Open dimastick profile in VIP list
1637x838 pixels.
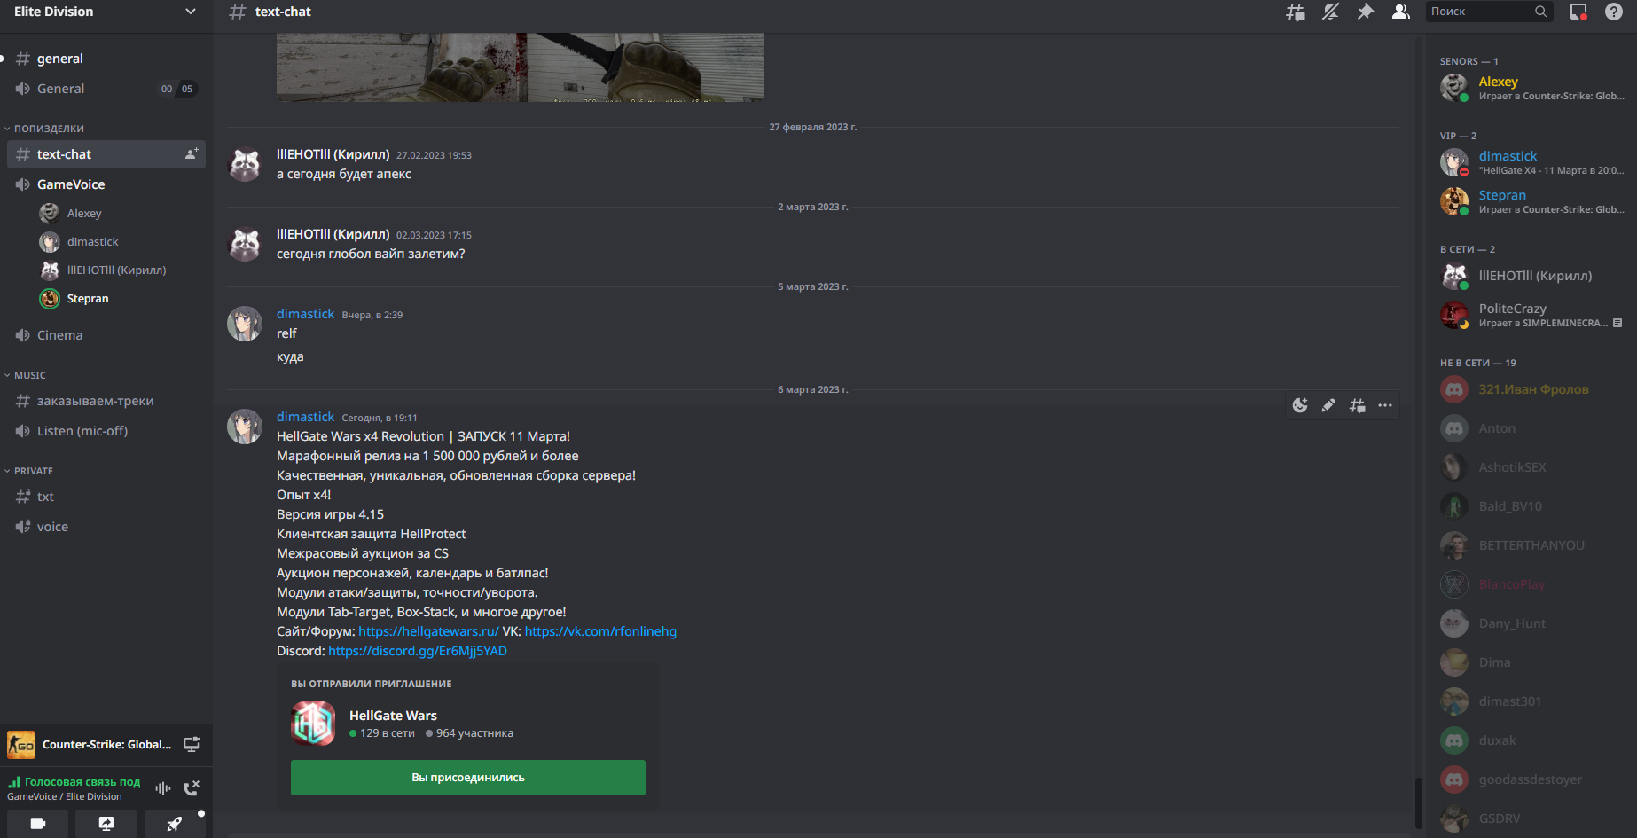tap(1531, 161)
